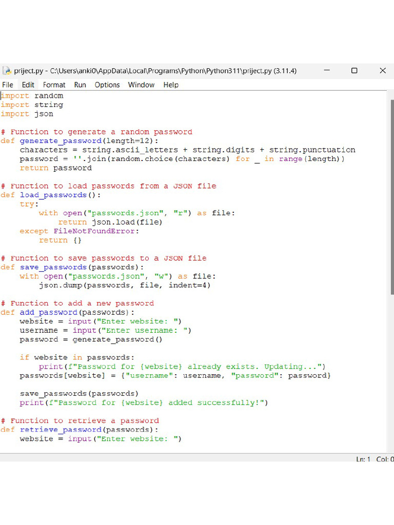Open the File menu
The image size is (394, 525).
point(8,85)
